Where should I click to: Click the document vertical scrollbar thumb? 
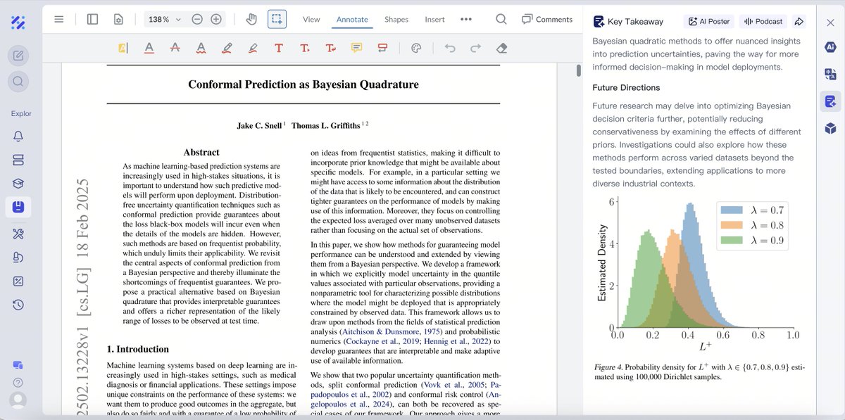[578, 70]
